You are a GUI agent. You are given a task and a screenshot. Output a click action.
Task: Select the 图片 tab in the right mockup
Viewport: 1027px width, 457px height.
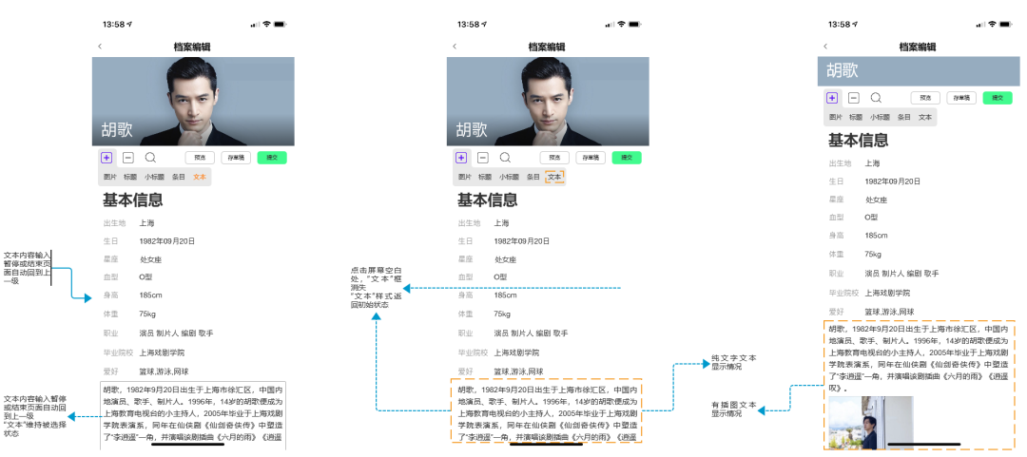[836, 117]
